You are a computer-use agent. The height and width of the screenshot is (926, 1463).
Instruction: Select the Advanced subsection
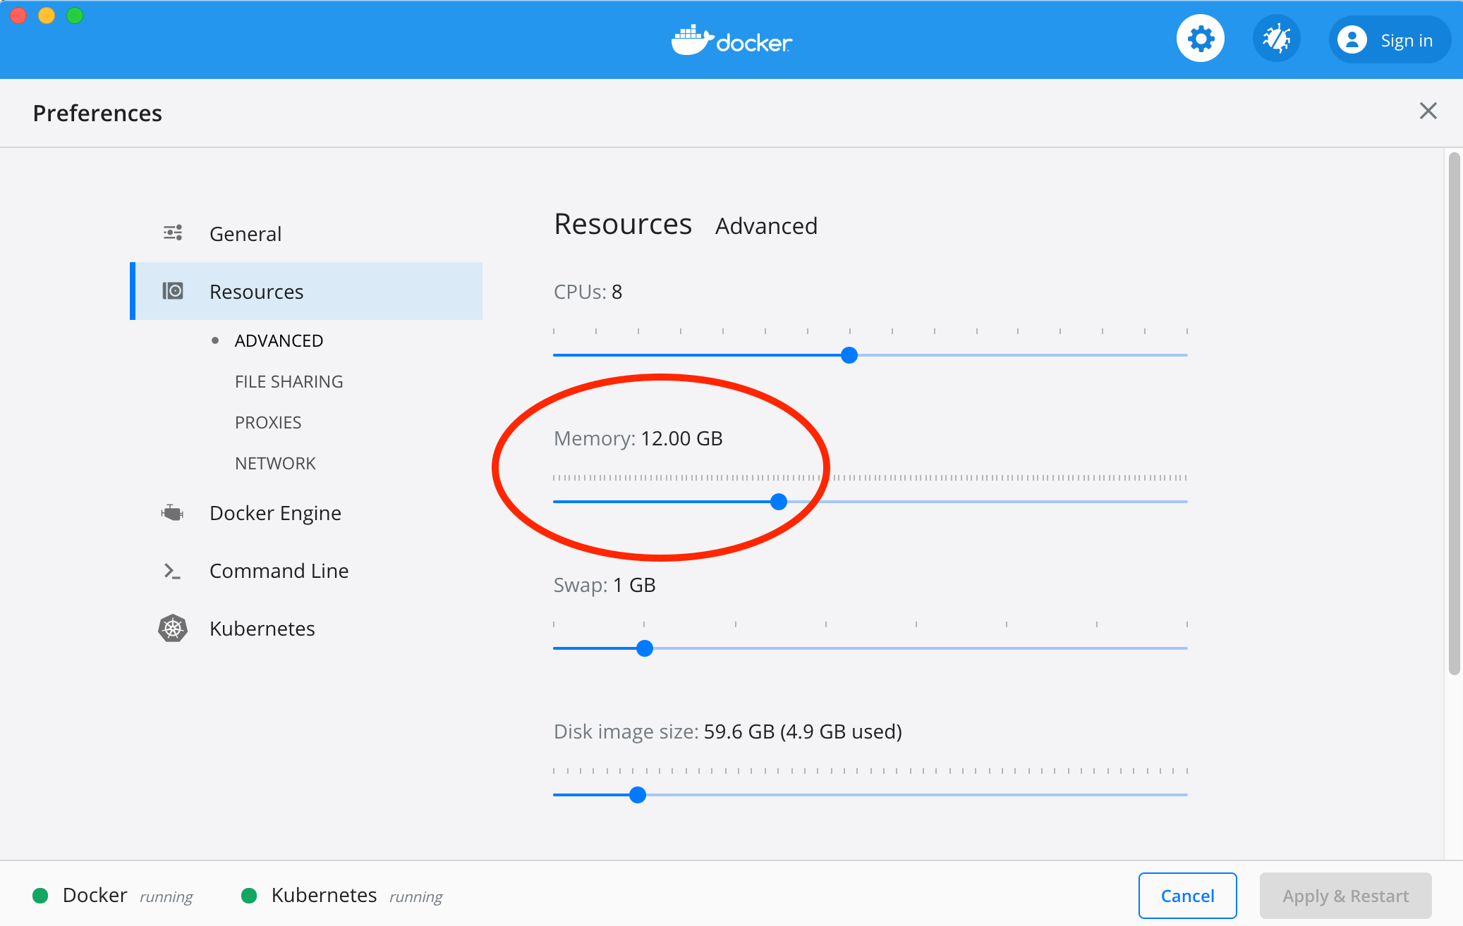tap(279, 340)
